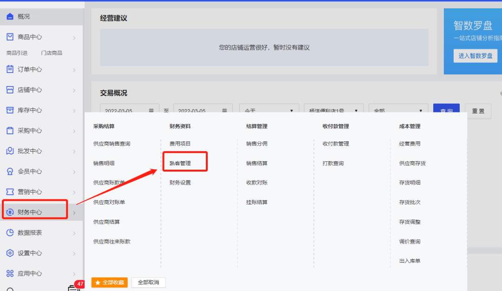Expand the 采购中心 chevron arrow
This screenshot has width=502, height=291.
74,131
